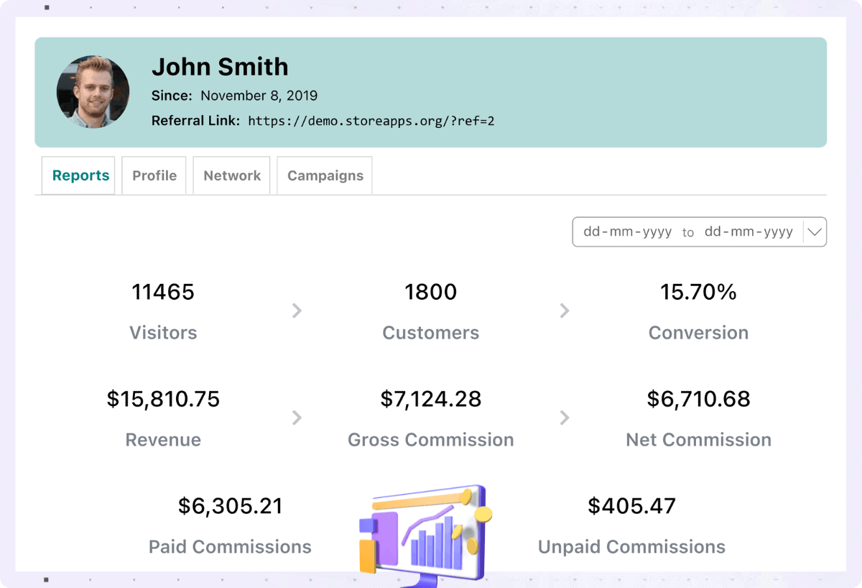Select the Network tab
This screenshot has height=588, width=862.
[x=231, y=175]
